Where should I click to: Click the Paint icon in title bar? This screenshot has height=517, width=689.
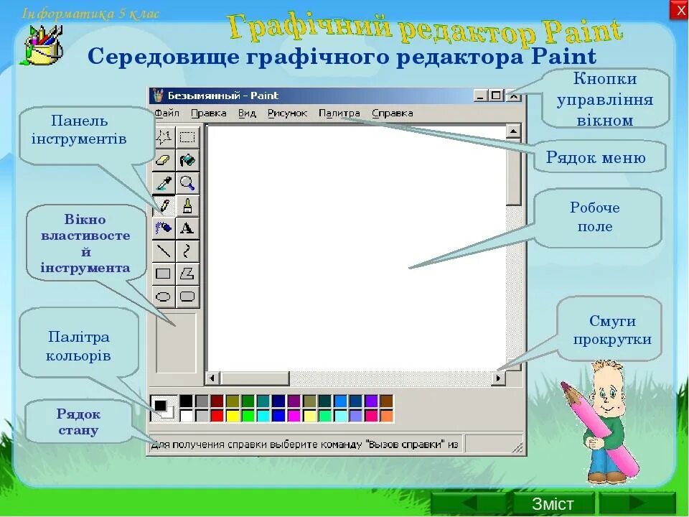[x=158, y=95]
